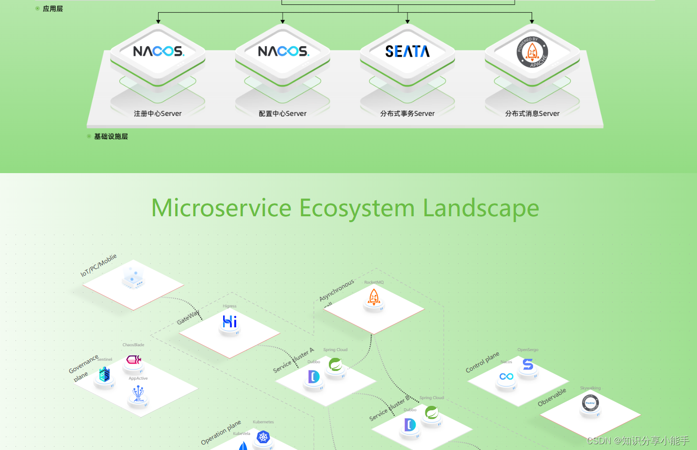Click the 配置中心Server label

(283, 113)
